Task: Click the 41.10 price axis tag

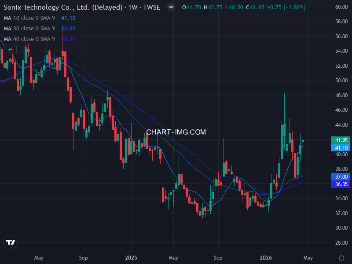Action: pos(341,148)
